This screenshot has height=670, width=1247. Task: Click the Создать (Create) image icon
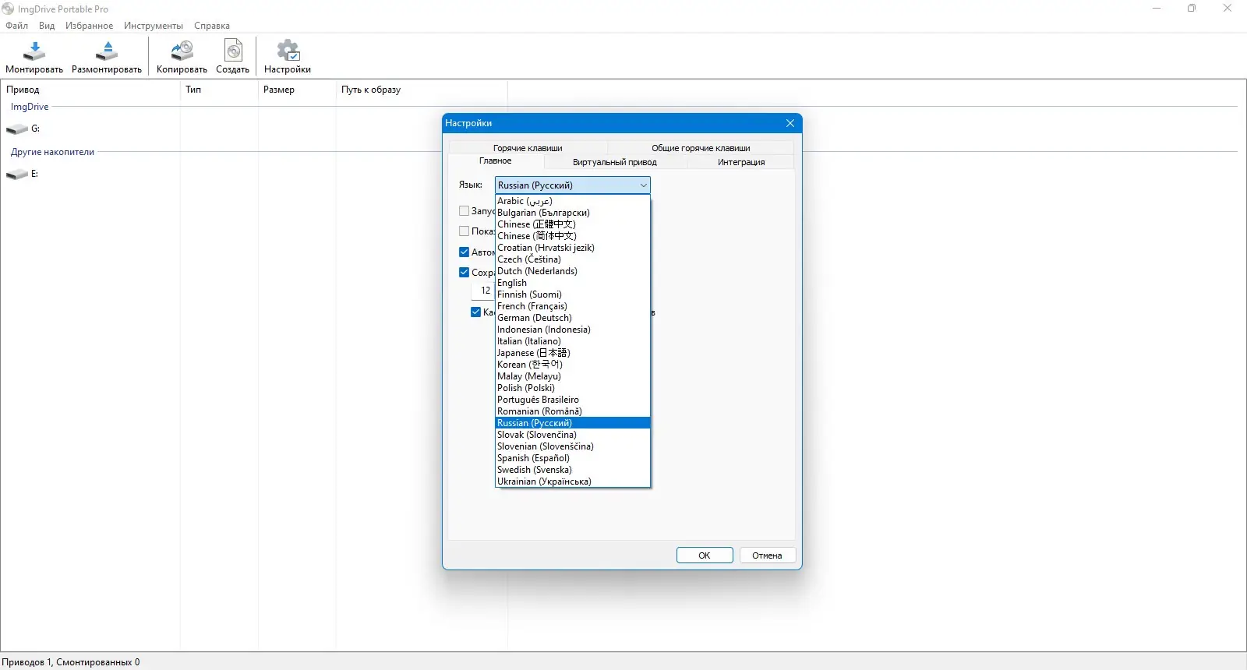click(x=233, y=51)
